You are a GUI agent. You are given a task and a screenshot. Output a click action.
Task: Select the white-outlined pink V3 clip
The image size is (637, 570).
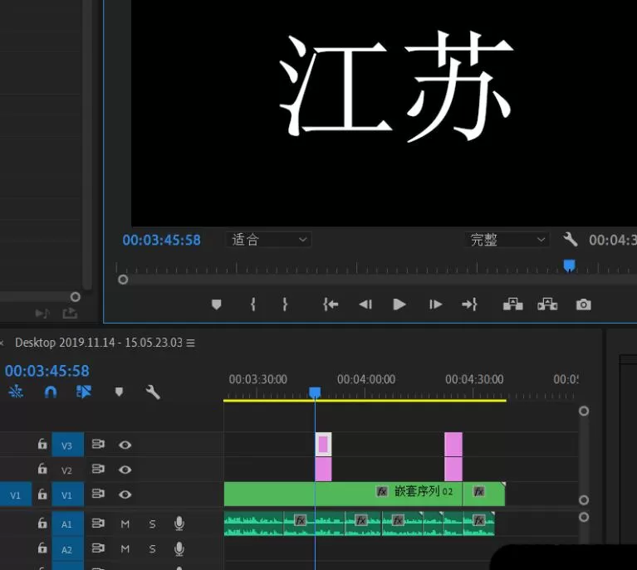click(x=323, y=444)
